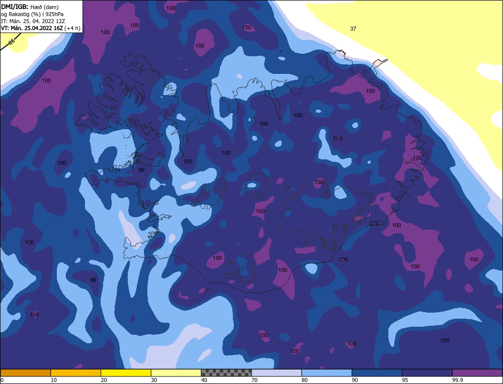Image resolution: width=503 pixels, height=384 pixels.
Task: Click the legend scale label '95'
Action: coord(405,380)
